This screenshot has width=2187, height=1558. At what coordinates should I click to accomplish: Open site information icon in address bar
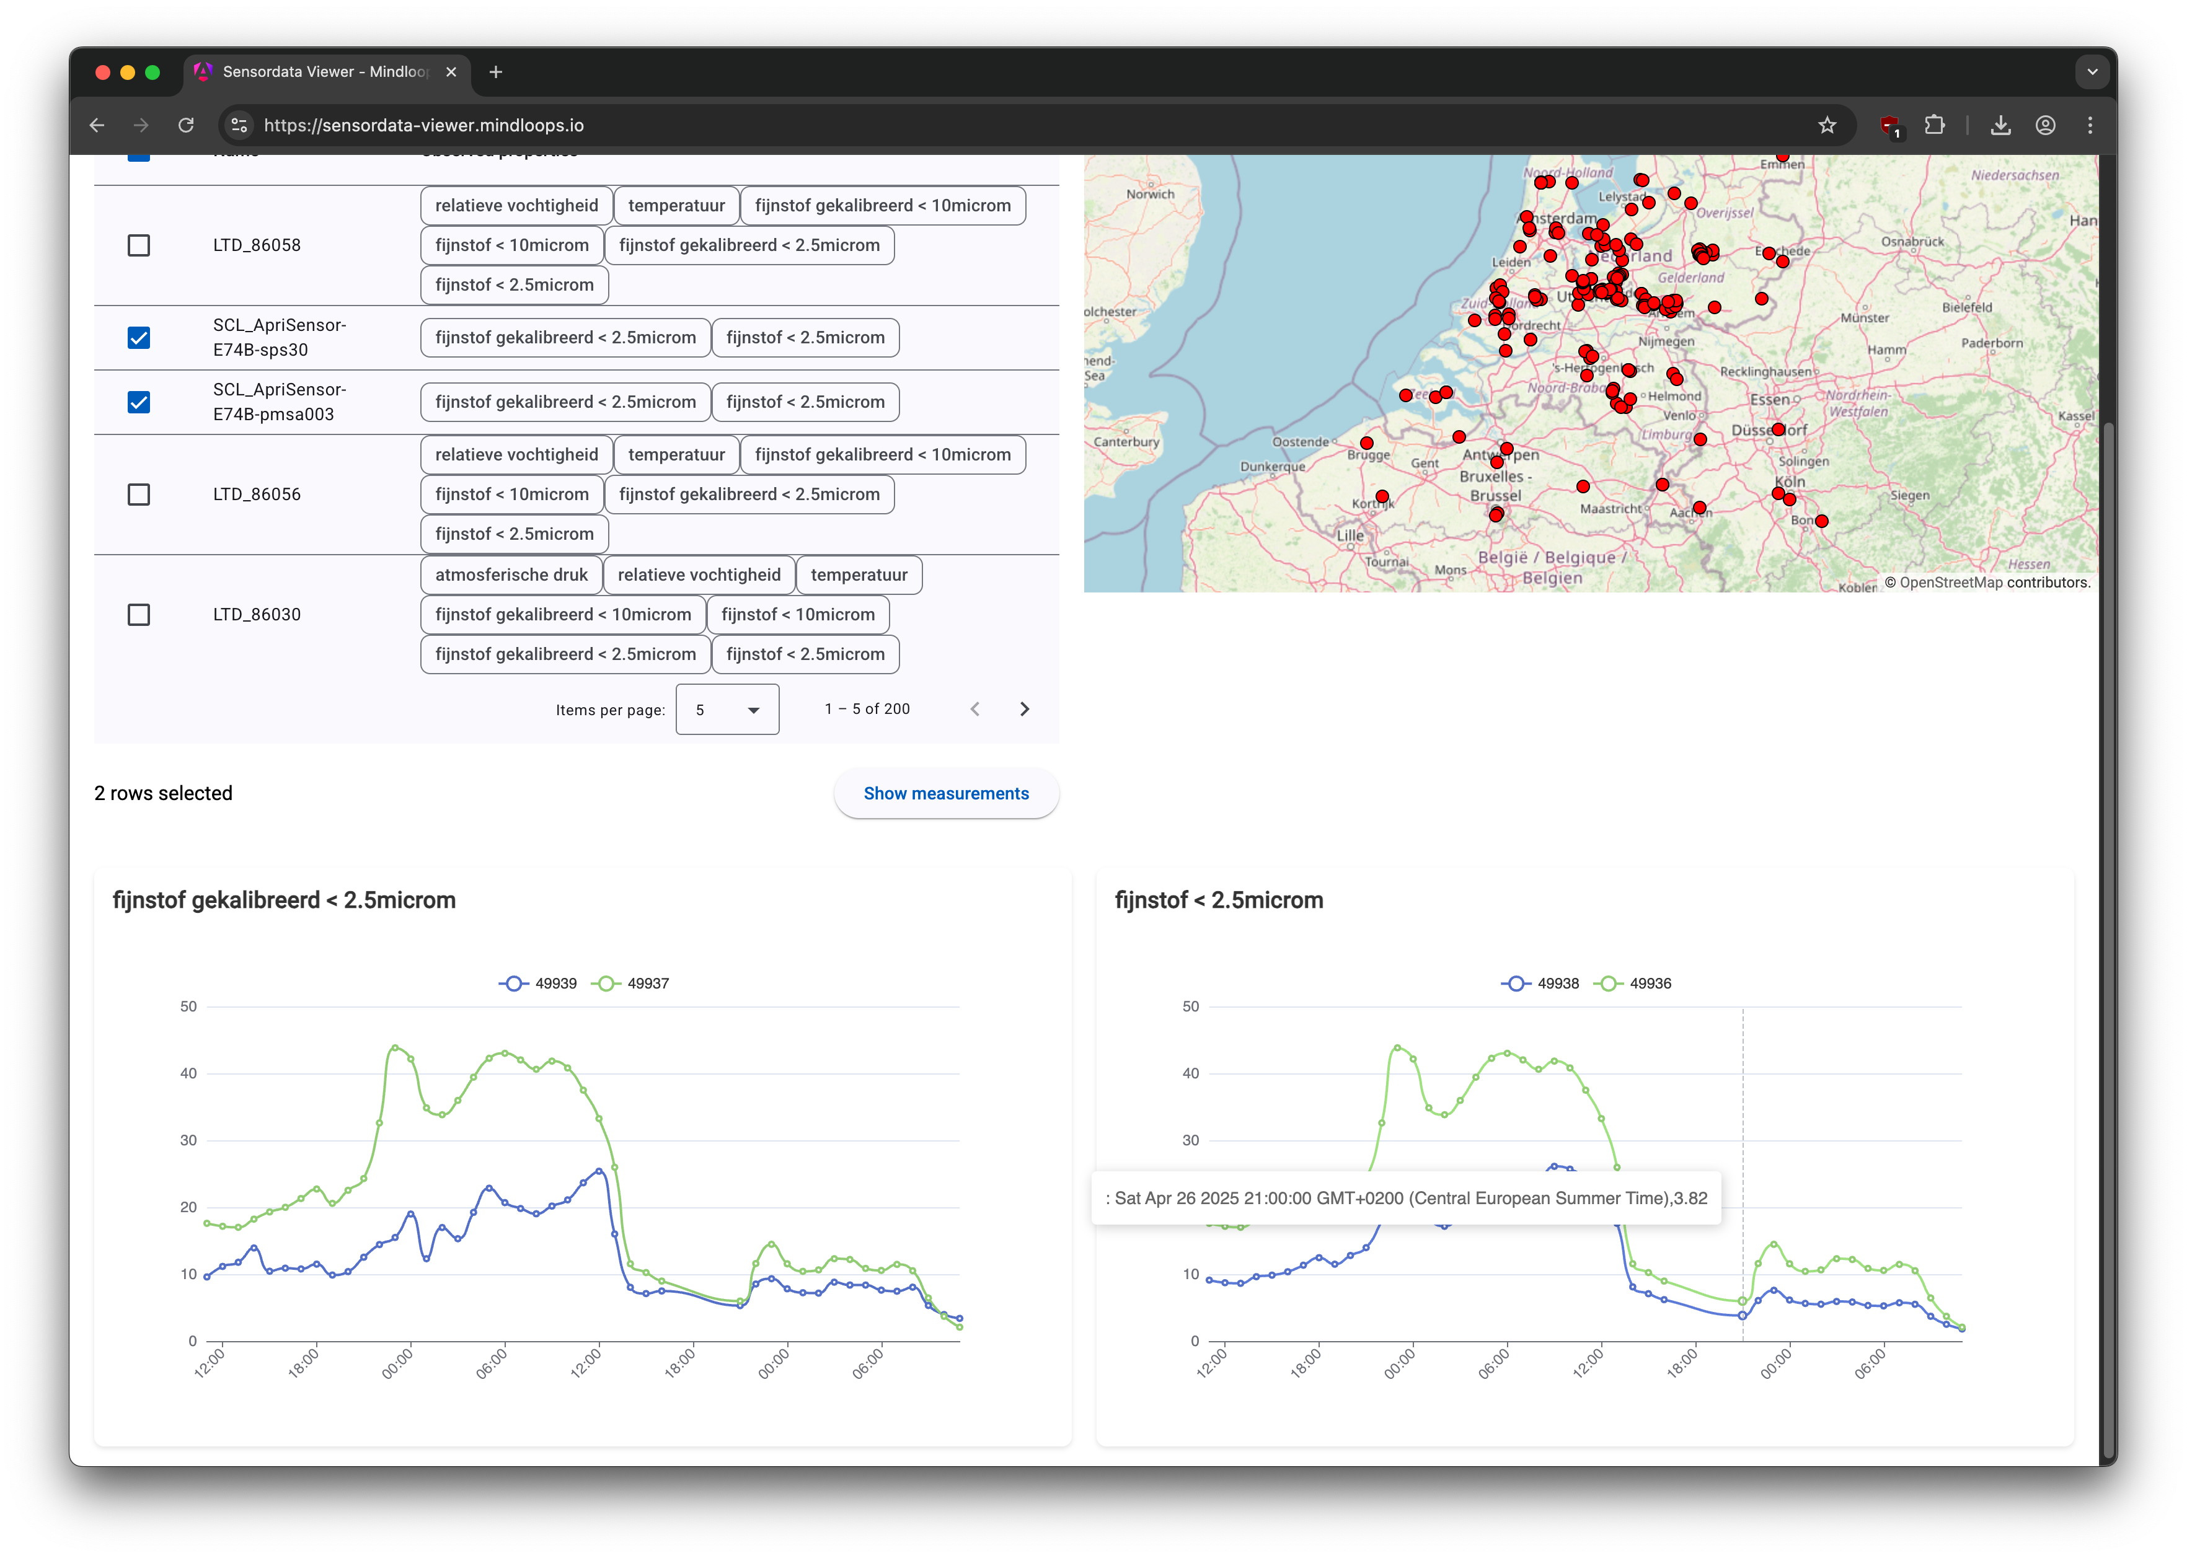[x=240, y=126]
